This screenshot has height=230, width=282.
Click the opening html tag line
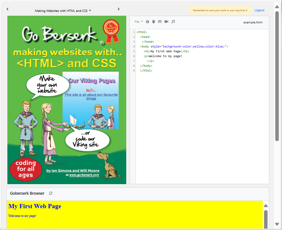click(x=142, y=32)
